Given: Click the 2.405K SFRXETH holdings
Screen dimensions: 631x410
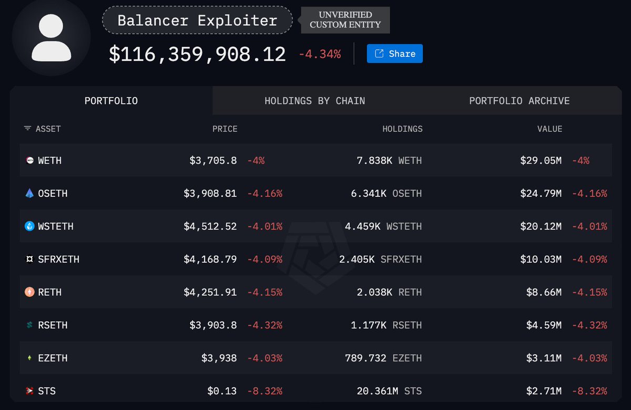Looking at the screenshot, I should pos(381,259).
